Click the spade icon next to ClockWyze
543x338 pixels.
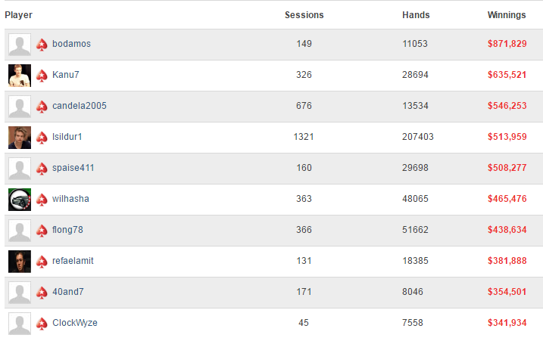[x=42, y=324]
